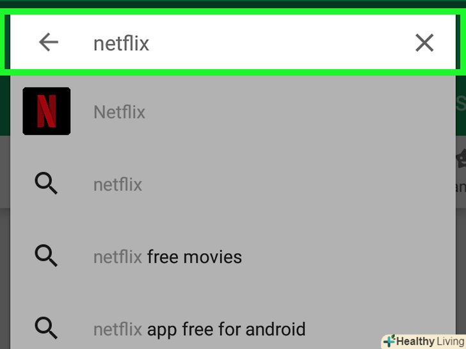Tap the cut-off category label under star icon
The image size is (466, 349).
[461, 187]
